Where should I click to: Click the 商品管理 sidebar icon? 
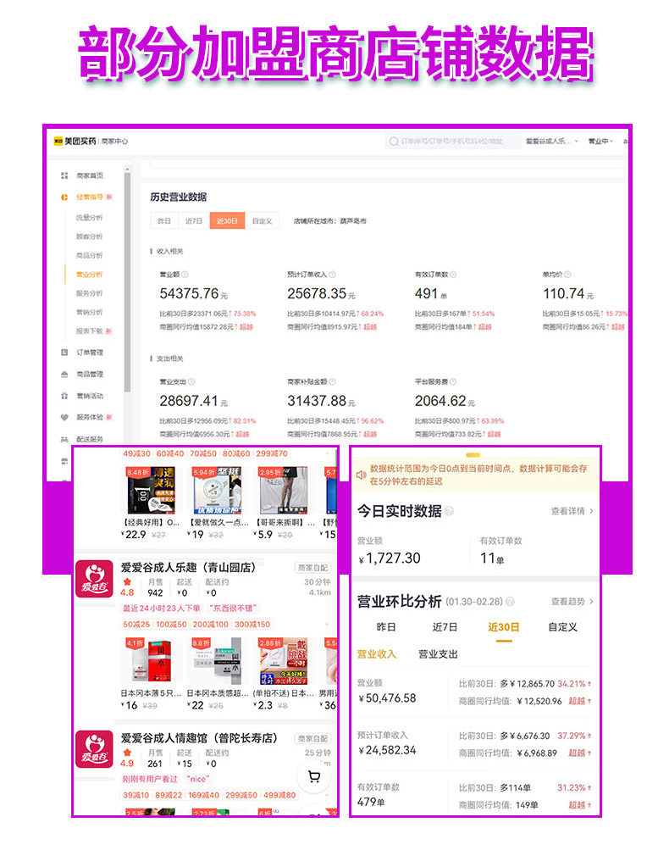pos(64,374)
